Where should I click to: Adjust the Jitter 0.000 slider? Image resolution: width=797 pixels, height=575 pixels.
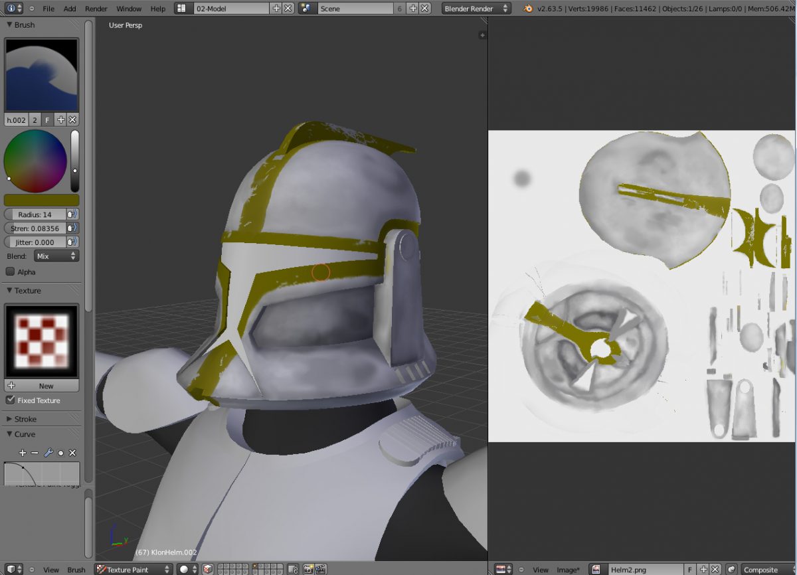point(35,242)
